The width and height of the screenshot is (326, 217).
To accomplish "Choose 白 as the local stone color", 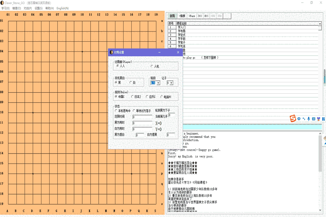I will pyautogui.click(x=131, y=83).
